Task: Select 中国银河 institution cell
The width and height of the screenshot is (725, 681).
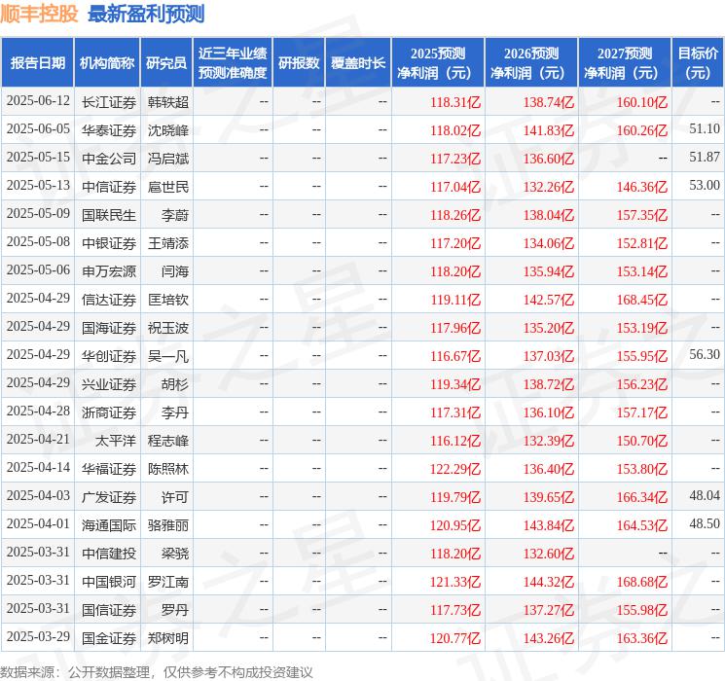Action: coord(109,582)
